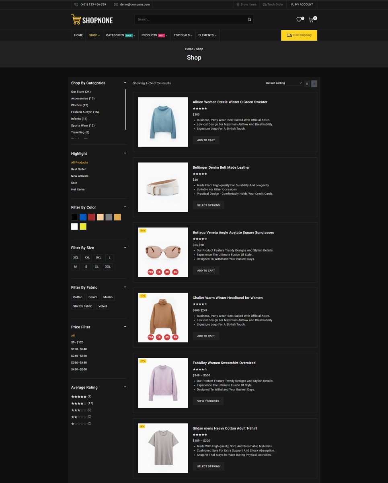Add Albion Sweater to cart
This screenshot has height=483, width=388.
(206, 140)
